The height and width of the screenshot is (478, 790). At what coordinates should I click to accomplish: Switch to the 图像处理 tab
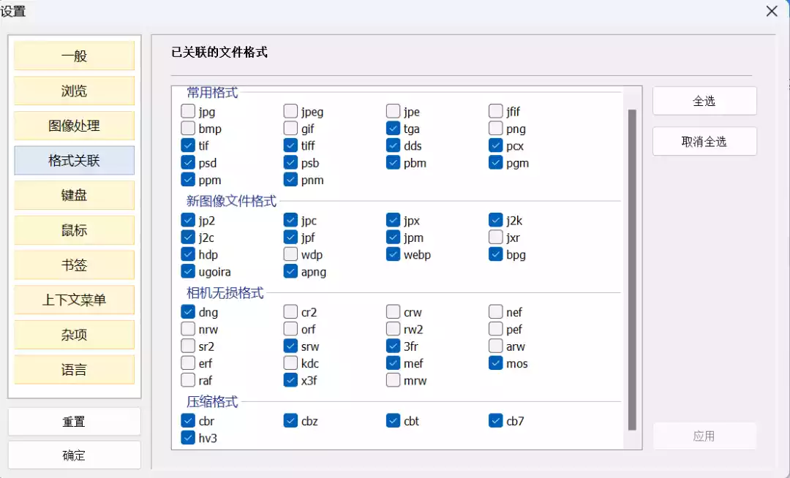click(x=75, y=126)
